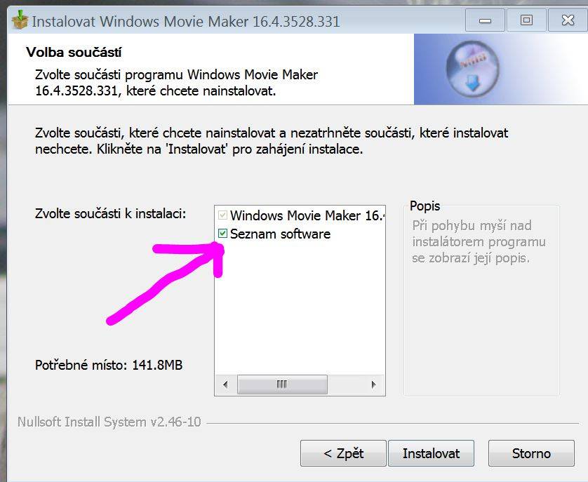Click the left scroll arrow of component list
Viewport: 588px width, 482px height.
coord(225,384)
